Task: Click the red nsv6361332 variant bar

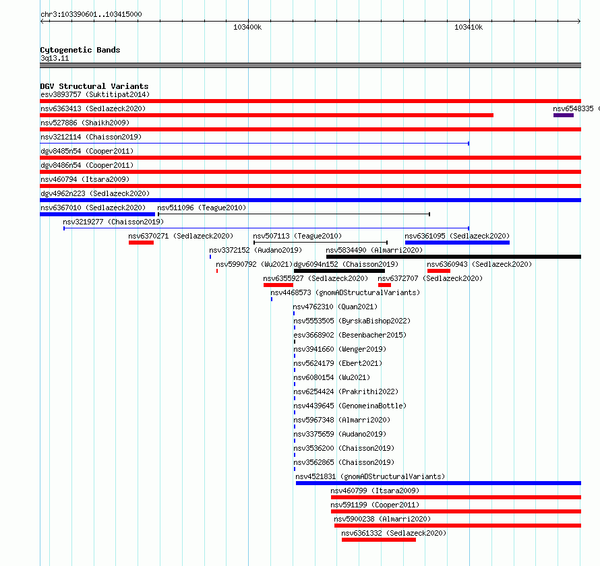Action: click(379, 540)
